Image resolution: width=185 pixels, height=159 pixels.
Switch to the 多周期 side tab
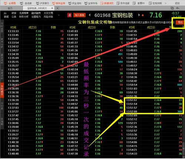point(2,121)
